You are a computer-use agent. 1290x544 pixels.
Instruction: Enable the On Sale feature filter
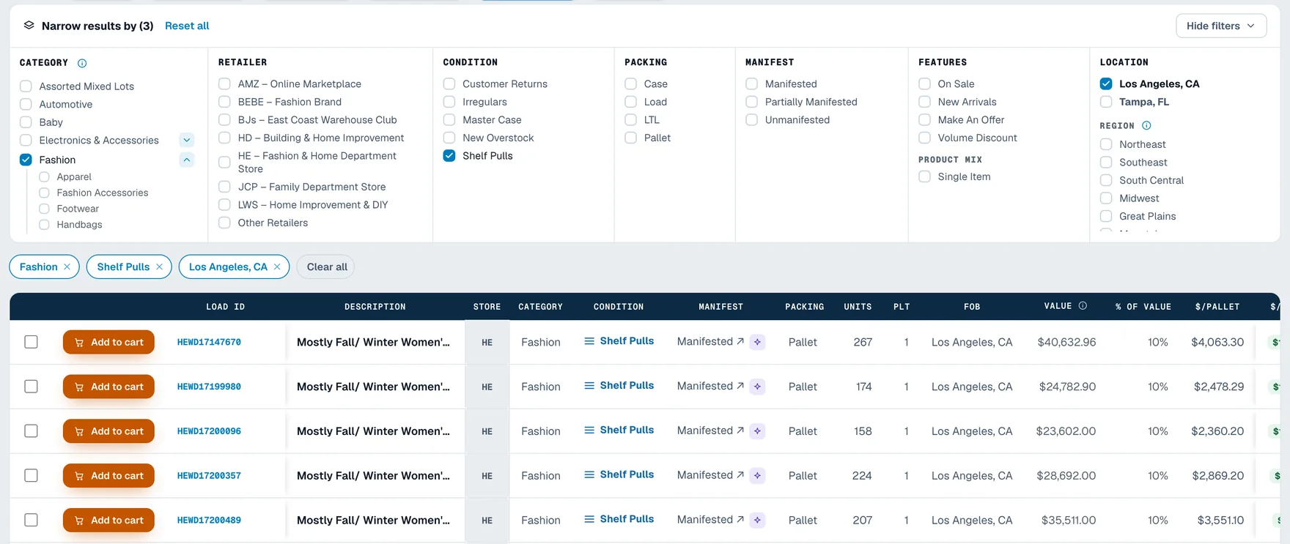click(x=924, y=84)
